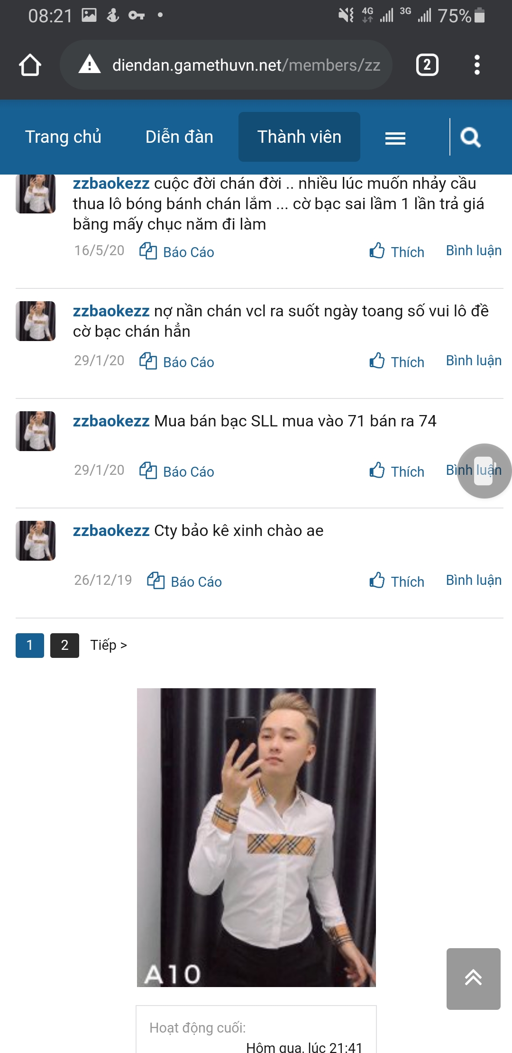Expand the hamburger navigation menu
The height and width of the screenshot is (1053, 512).
395,138
